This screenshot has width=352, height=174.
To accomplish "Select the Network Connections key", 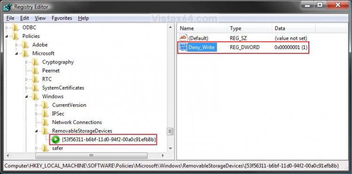I will pos(77,122).
